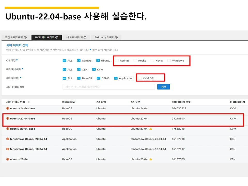Click warning triangle in the ubuntu-20.04 XEN row
248x186 pixels.
click(x=151, y=159)
